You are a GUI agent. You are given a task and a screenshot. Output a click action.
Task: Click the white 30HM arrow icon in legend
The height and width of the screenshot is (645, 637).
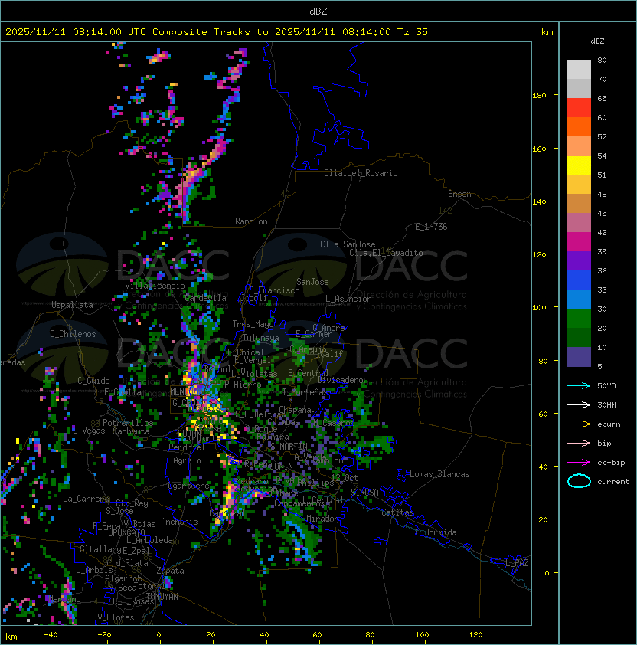[x=579, y=404]
